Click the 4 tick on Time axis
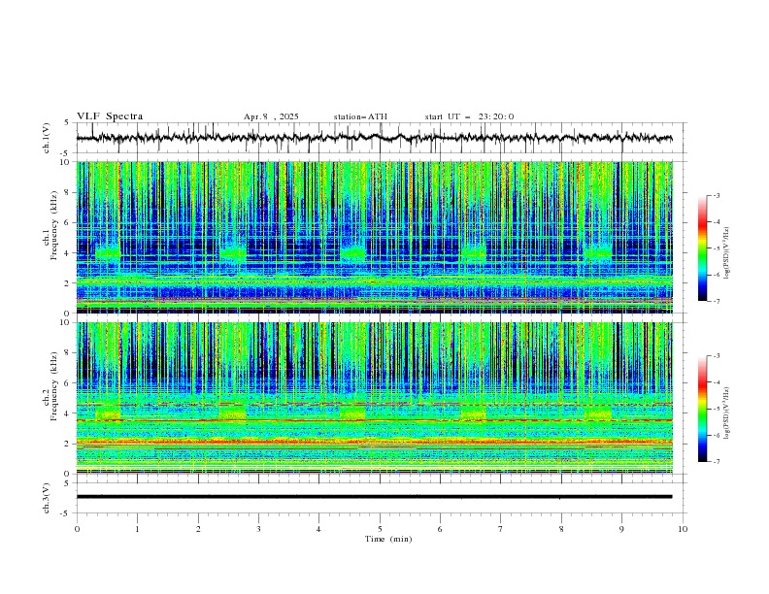Screen dimensions: 769x594 (318, 529)
